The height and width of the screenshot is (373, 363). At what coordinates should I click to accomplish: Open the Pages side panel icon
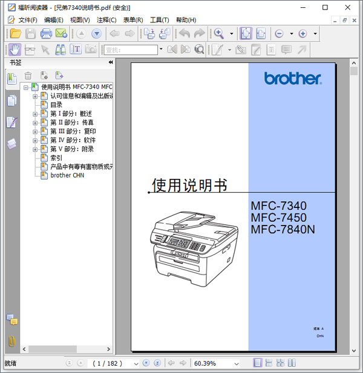pos(11,100)
